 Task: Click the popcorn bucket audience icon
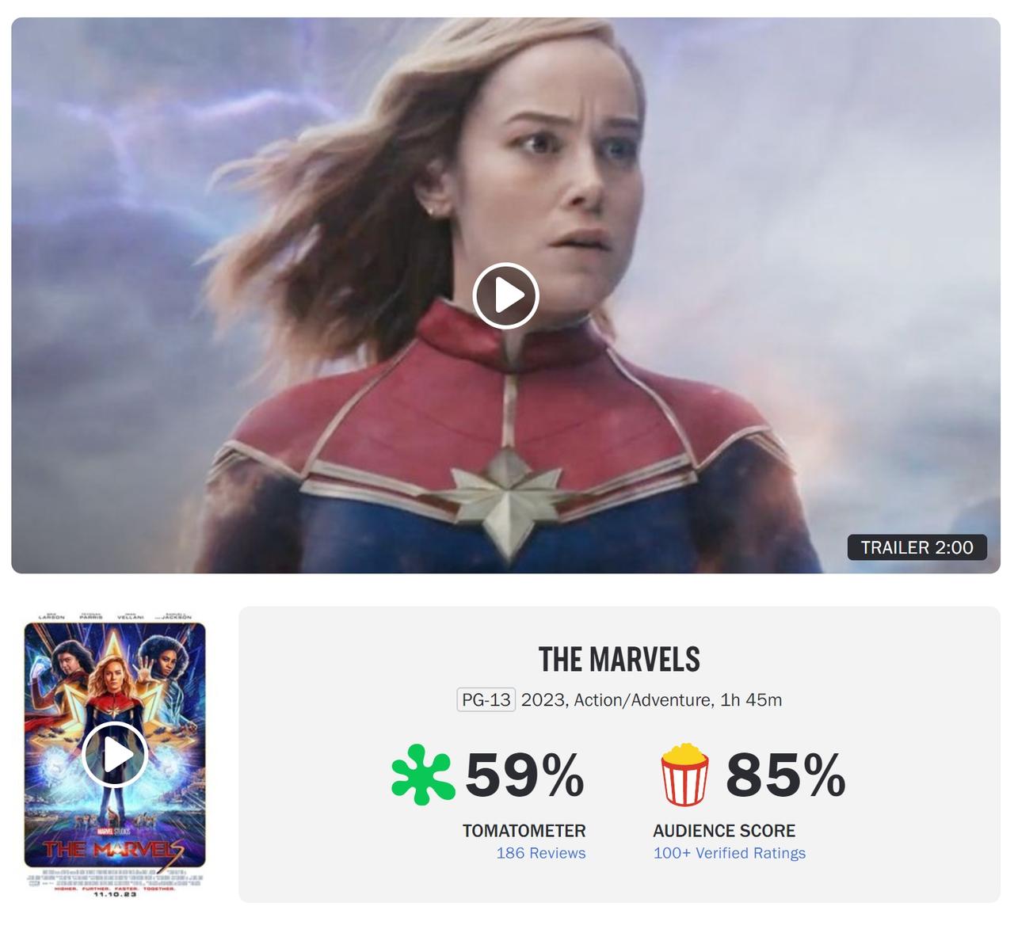pos(685,775)
